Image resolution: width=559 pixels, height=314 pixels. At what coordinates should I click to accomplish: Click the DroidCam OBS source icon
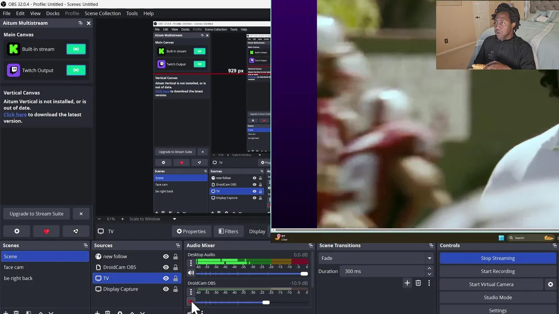(98, 267)
